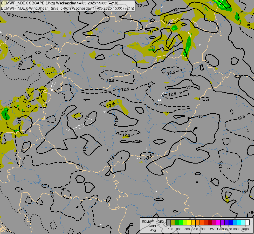Click the 700 legend tick label
Screen dimensions: 254x234
196,229
